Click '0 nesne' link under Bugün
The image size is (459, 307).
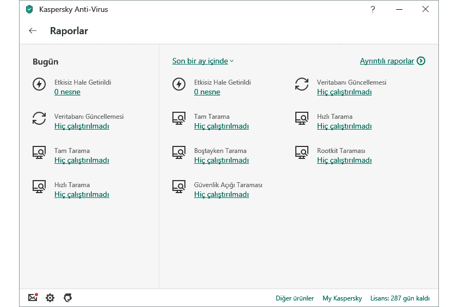coord(67,92)
